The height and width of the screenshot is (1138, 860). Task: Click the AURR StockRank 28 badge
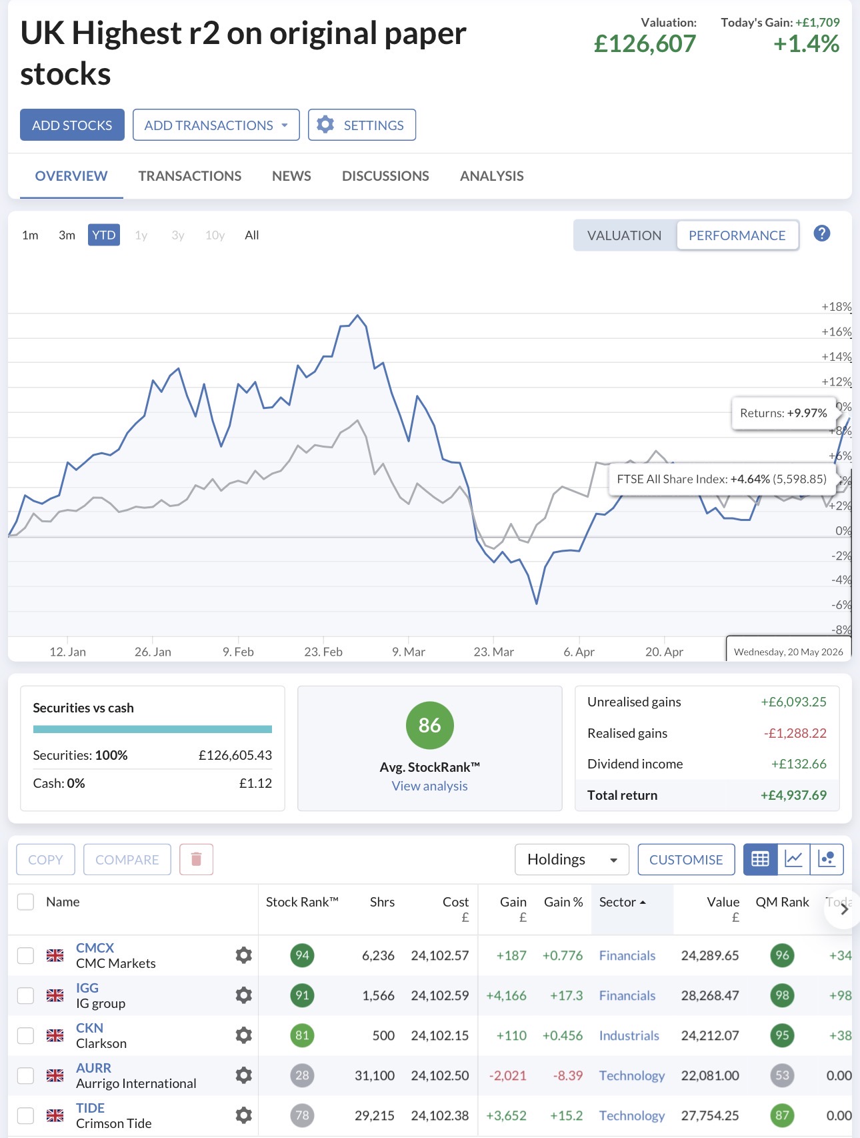tap(302, 1075)
